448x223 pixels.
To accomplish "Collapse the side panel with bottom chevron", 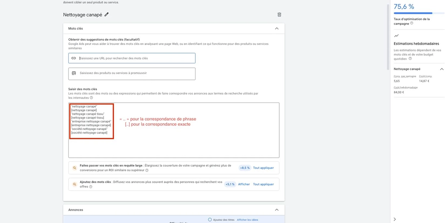I will point(395,219).
